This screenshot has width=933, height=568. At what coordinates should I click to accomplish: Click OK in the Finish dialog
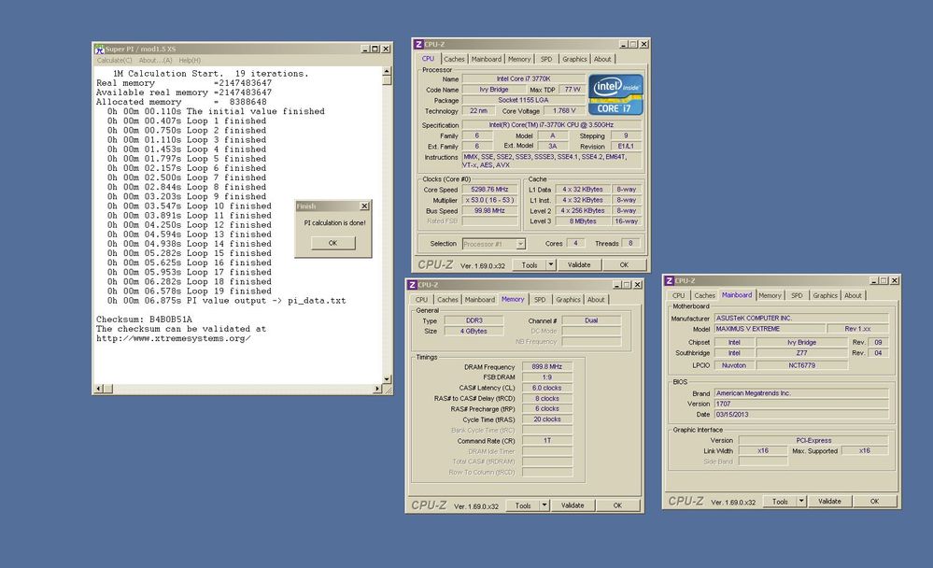(332, 243)
